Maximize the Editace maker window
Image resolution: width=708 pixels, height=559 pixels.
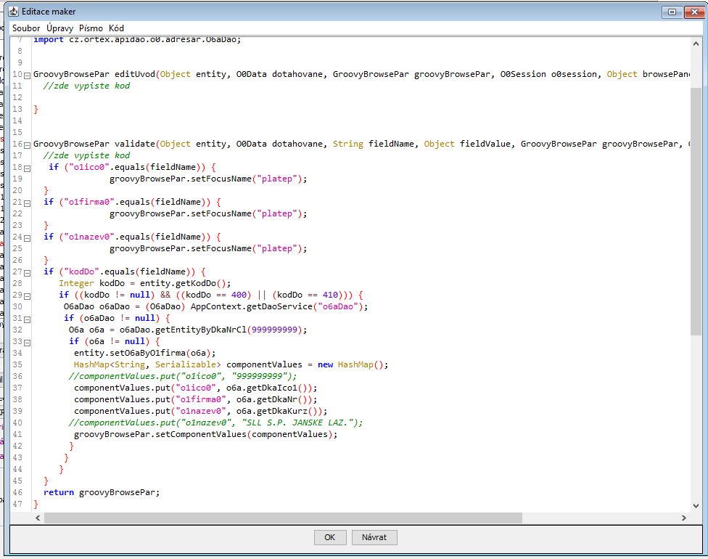point(672,12)
